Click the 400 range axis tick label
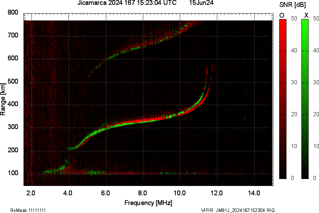 (13, 104)
